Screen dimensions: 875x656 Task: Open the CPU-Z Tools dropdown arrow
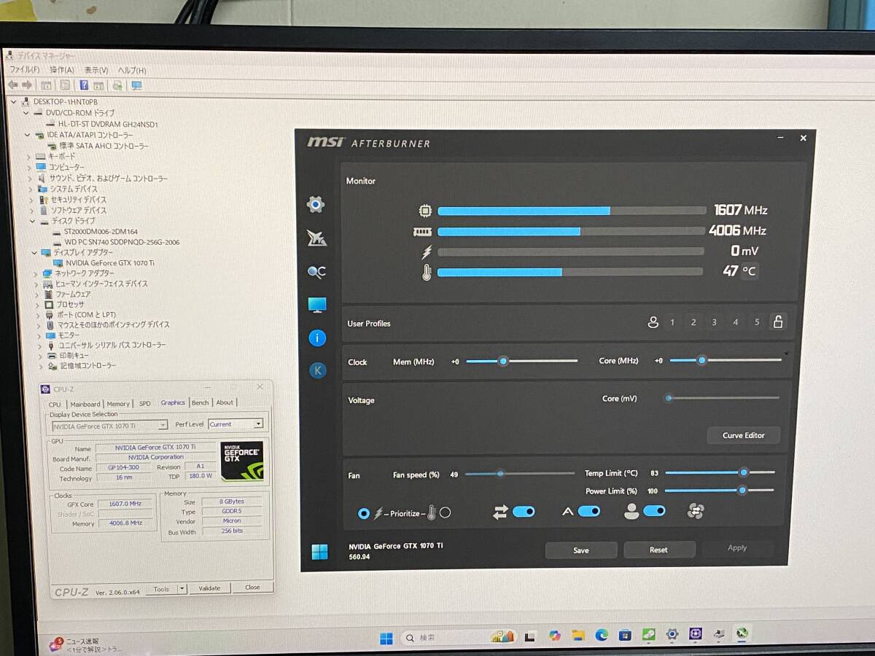tap(182, 589)
